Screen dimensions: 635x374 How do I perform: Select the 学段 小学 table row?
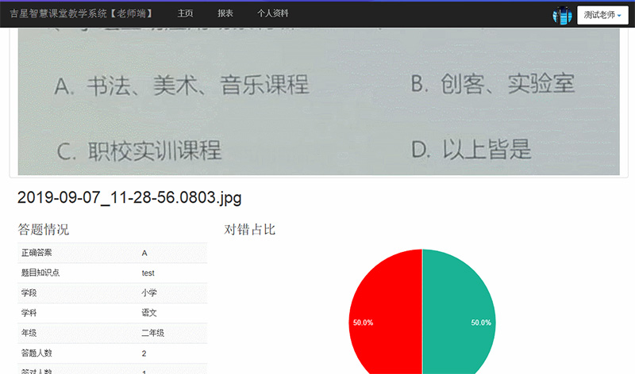(112, 293)
